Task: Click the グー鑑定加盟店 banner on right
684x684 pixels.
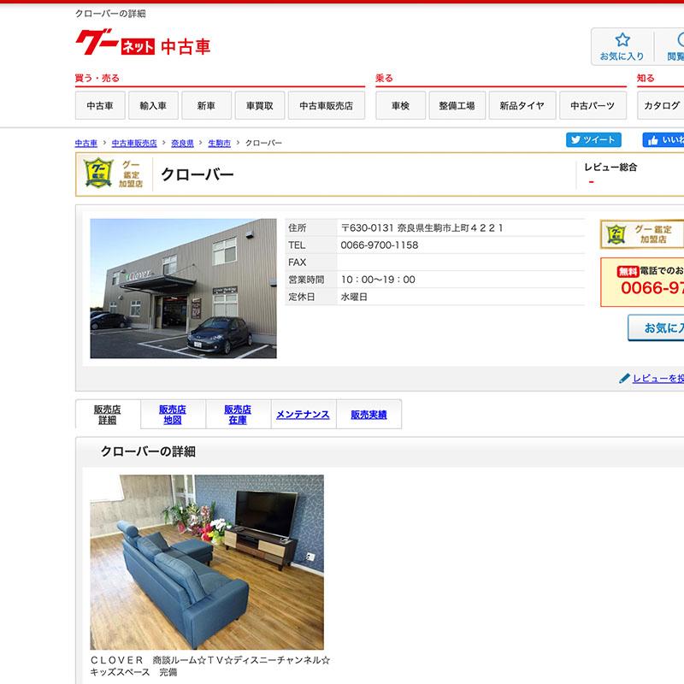Action: [642, 234]
